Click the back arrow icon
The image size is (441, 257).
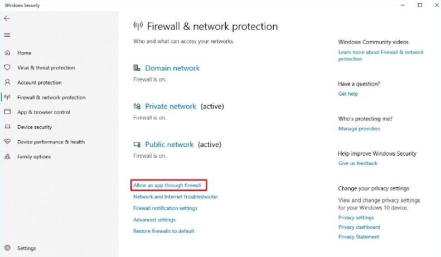tap(7, 18)
